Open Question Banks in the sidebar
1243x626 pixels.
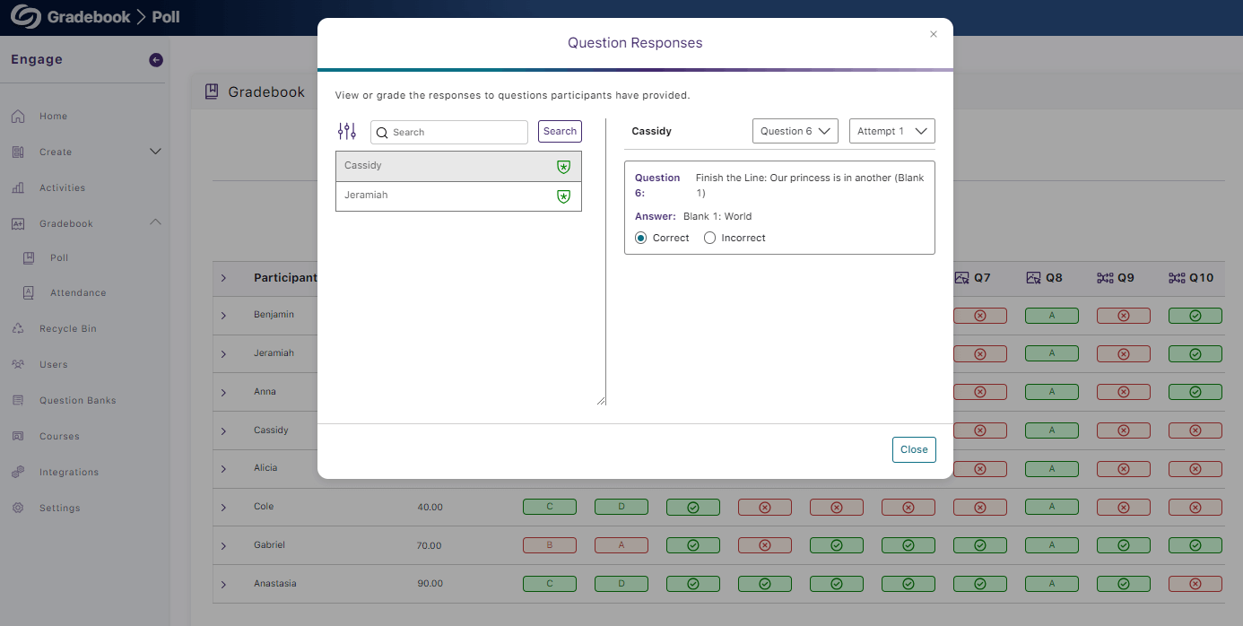click(x=78, y=401)
